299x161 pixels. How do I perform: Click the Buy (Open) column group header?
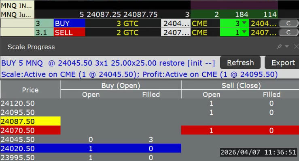(x=121, y=85)
